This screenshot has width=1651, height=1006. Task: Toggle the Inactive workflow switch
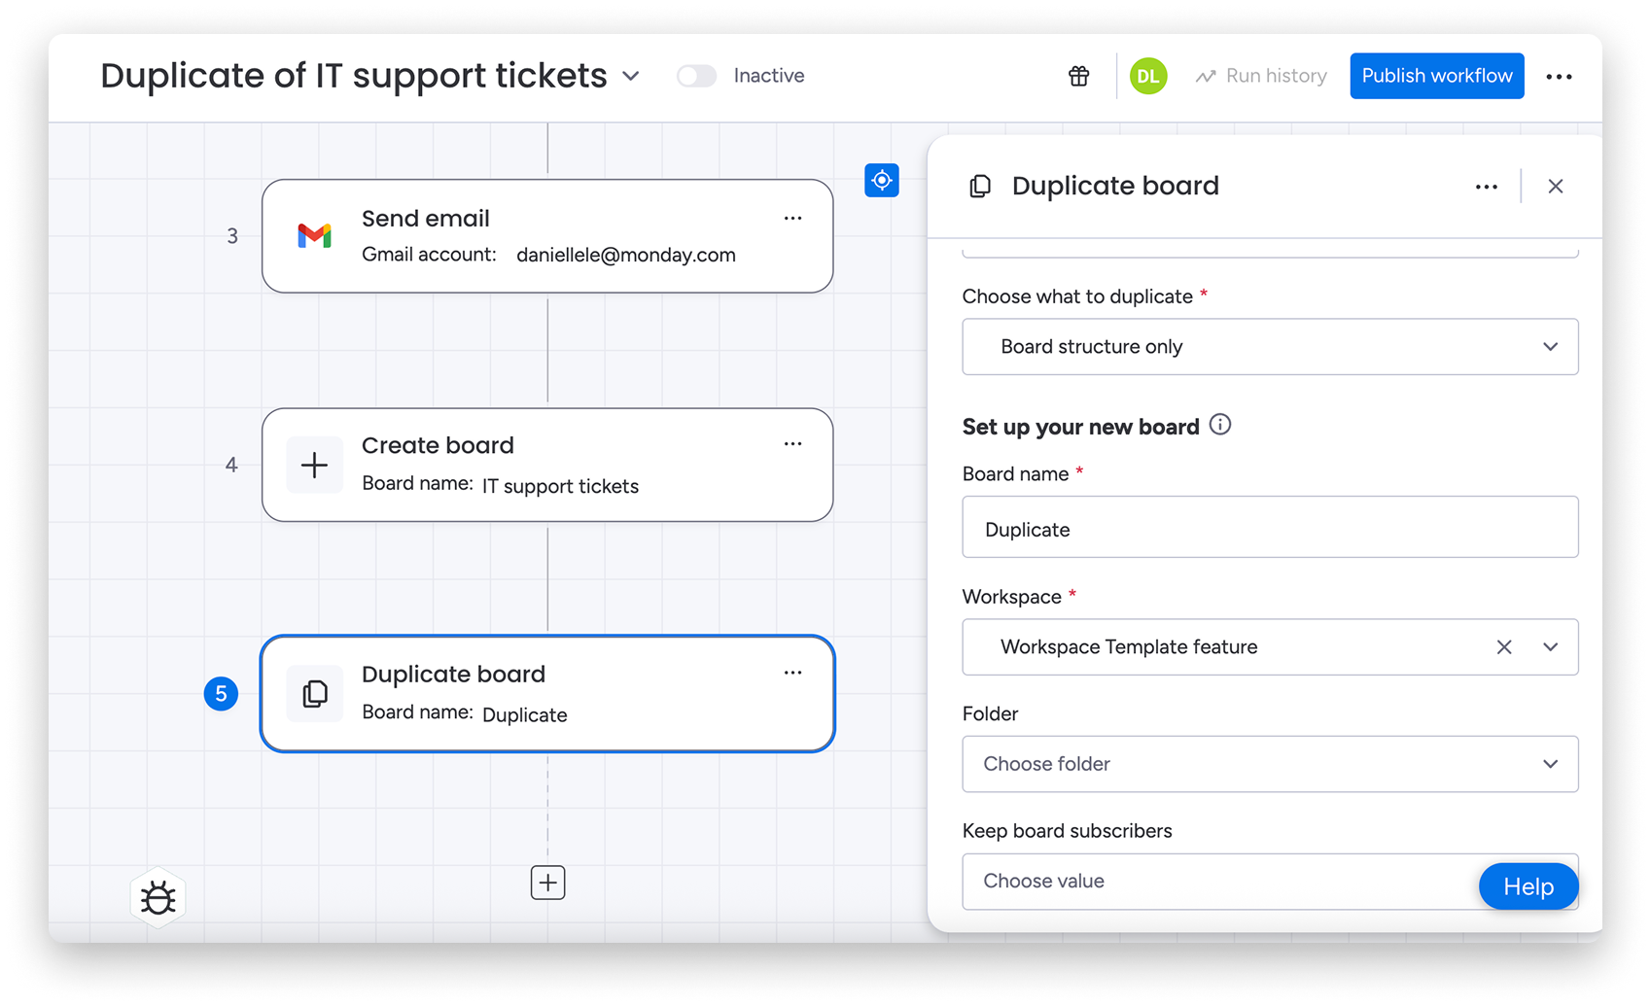[x=696, y=76]
